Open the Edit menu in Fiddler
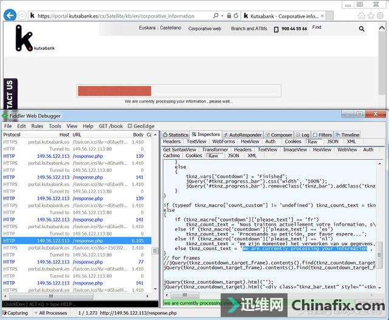Viewport: 389px width, 320px height. [21, 126]
